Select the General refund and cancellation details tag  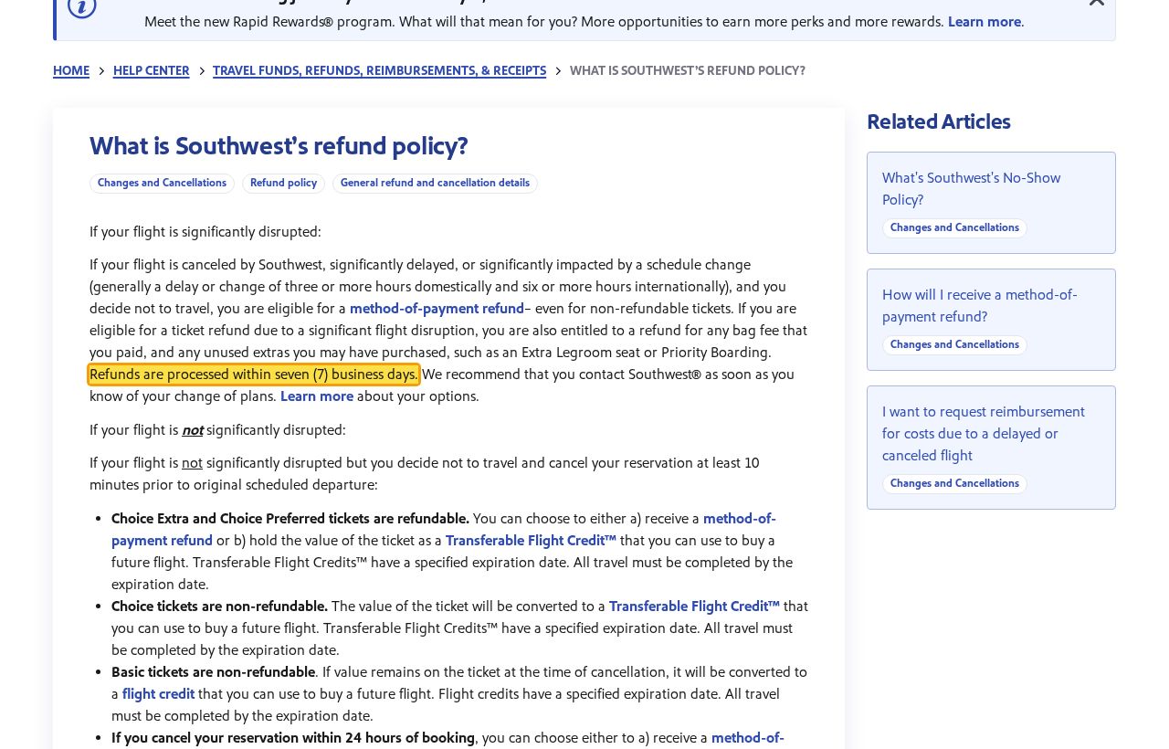point(435,184)
